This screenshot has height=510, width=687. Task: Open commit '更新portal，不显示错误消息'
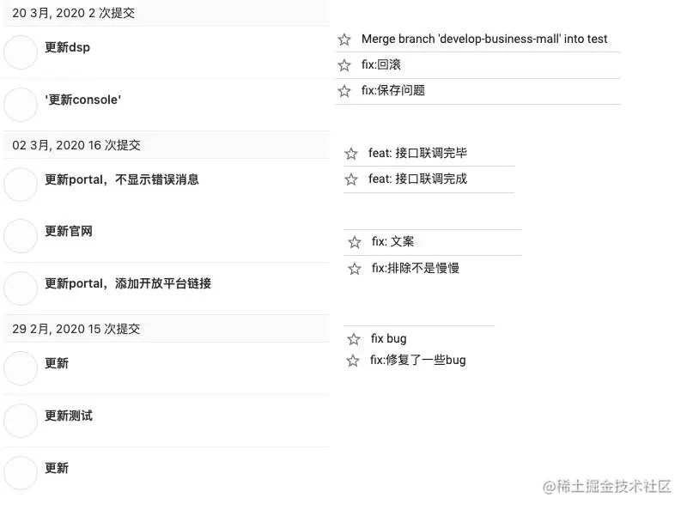(122, 179)
